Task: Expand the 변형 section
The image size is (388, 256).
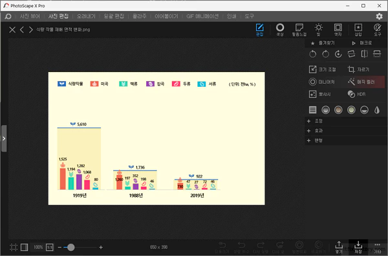Action: [x=346, y=141]
